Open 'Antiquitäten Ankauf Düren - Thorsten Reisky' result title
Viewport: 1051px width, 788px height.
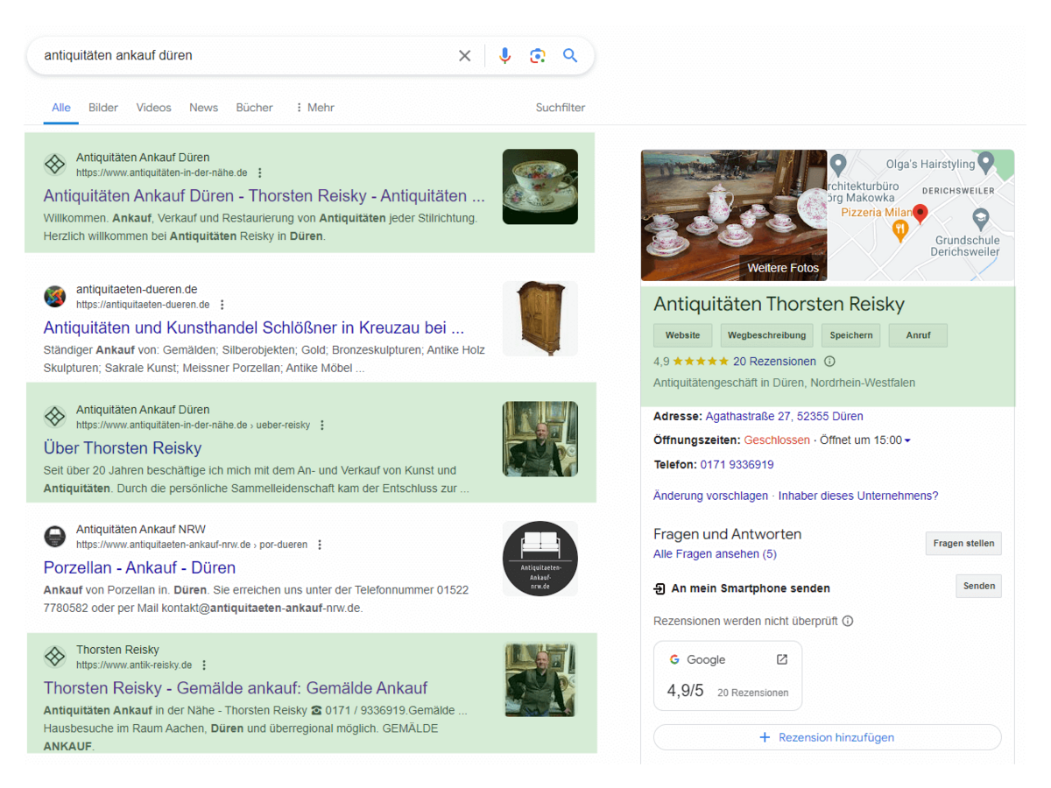click(x=264, y=195)
